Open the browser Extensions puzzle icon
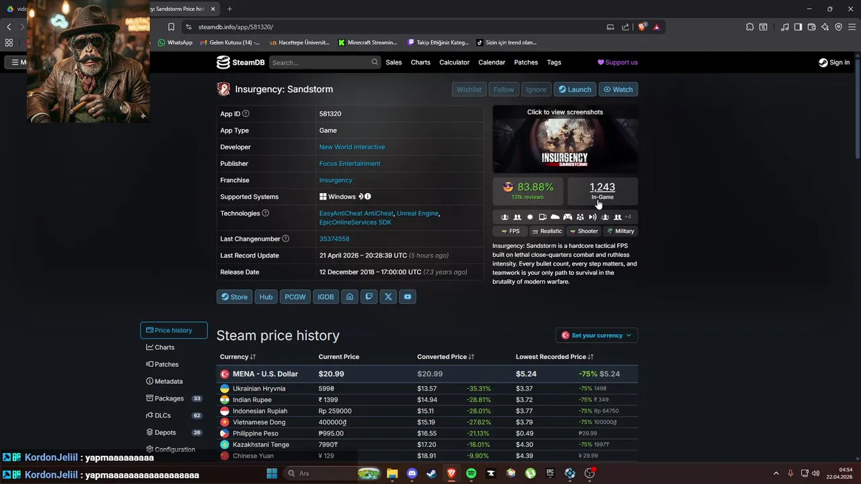Screen dimensions: 861x484 [x=750, y=27]
